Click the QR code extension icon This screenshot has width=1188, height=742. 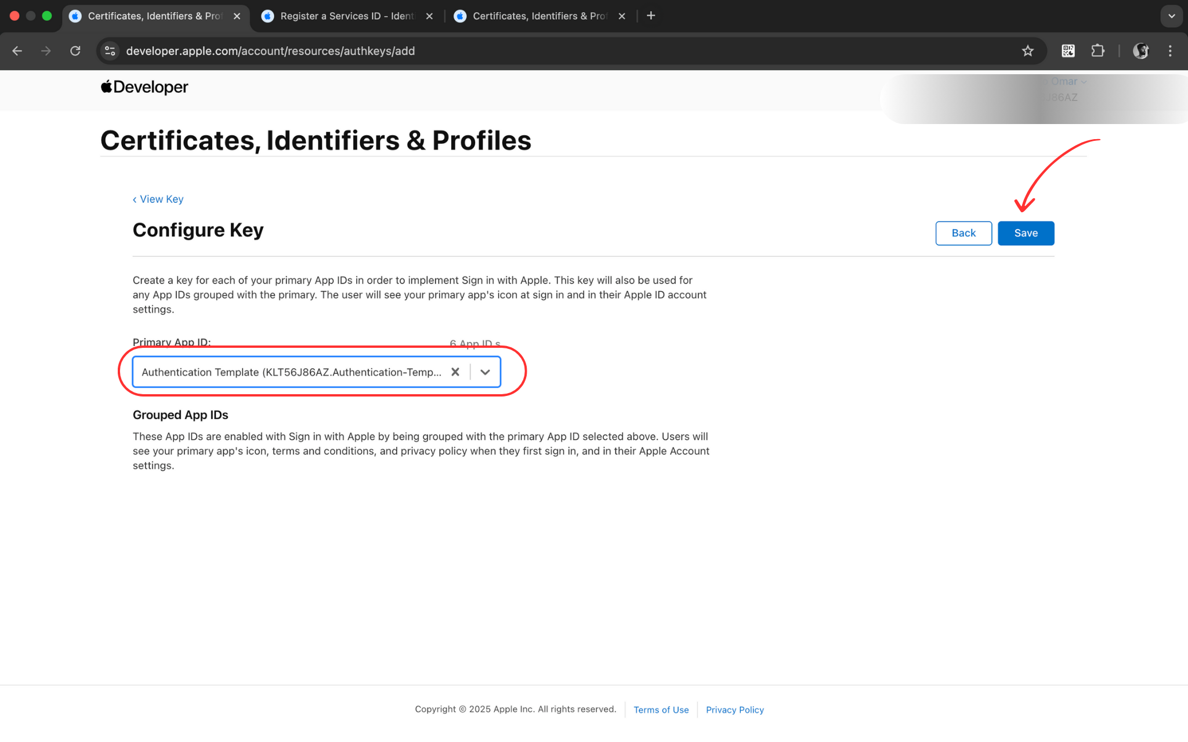click(x=1068, y=51)
